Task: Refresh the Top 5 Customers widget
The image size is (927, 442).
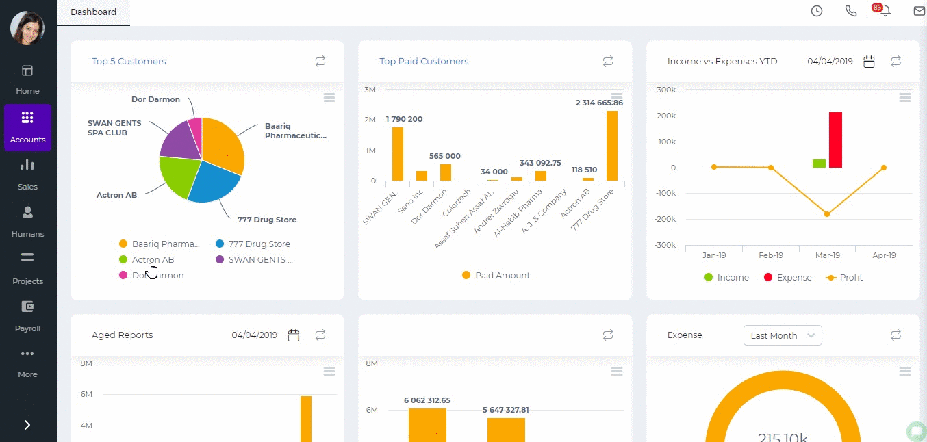Action: 320,62
